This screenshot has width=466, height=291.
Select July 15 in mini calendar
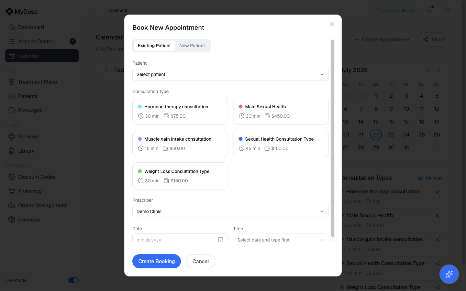click(376, 122)
